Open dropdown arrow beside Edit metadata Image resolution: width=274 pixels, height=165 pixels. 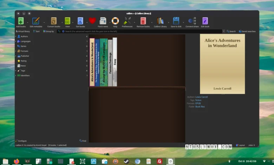pyautogui.click(x=44, y=22)
